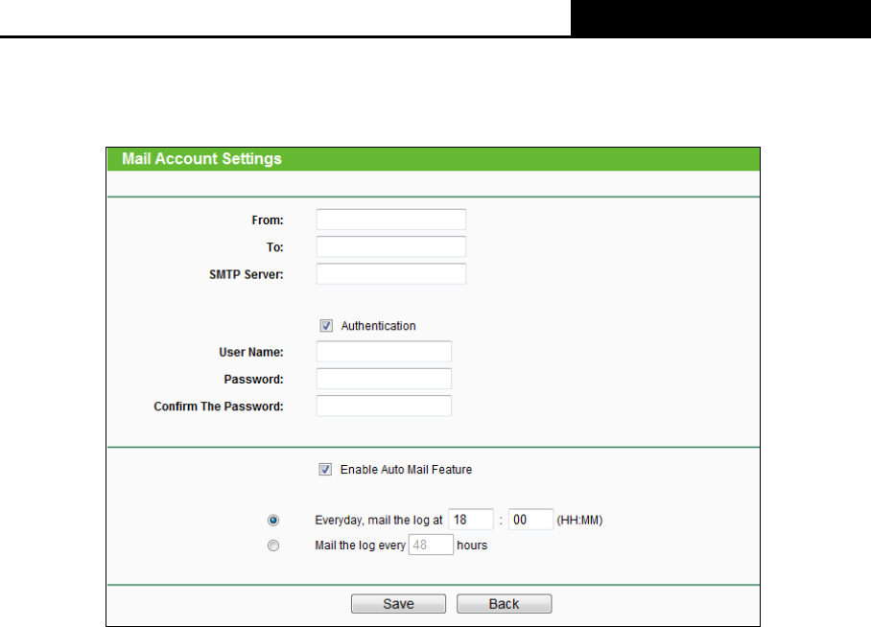Viewport: 871px width, 627px height.
Task: Click the minutes field showing 00
Action: coord(531,520)
